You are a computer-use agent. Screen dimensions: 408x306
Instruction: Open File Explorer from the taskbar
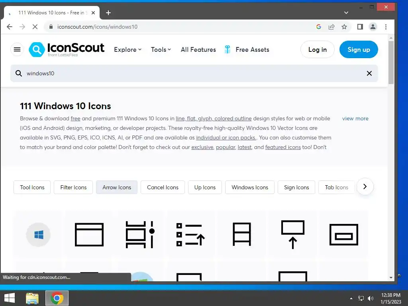click(32, 298)
